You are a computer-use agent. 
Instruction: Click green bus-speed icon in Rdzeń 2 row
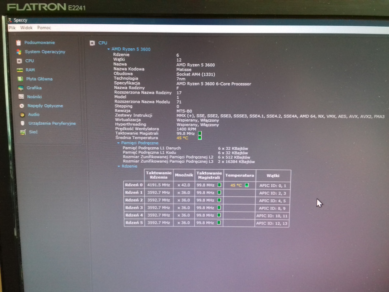219,200
